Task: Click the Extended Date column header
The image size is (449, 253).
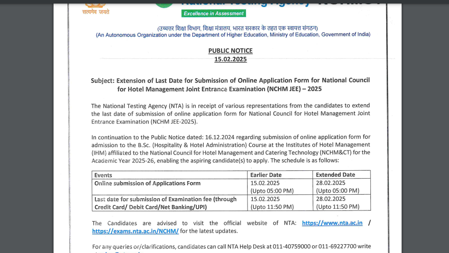Action: point(335,175)
